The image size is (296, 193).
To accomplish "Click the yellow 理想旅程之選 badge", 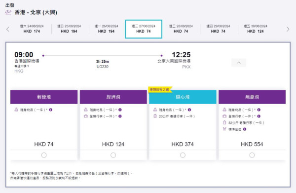I will point(160,89).
